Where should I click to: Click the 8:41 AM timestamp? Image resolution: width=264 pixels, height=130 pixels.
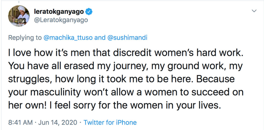[x=20, y=122]
